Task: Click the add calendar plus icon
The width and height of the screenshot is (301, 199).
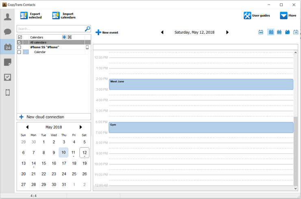Action: (64, 37)
